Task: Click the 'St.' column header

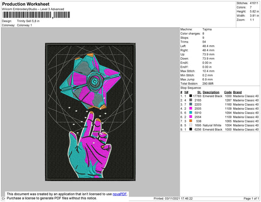Action: pyautogui.click(x=199, y=92)
